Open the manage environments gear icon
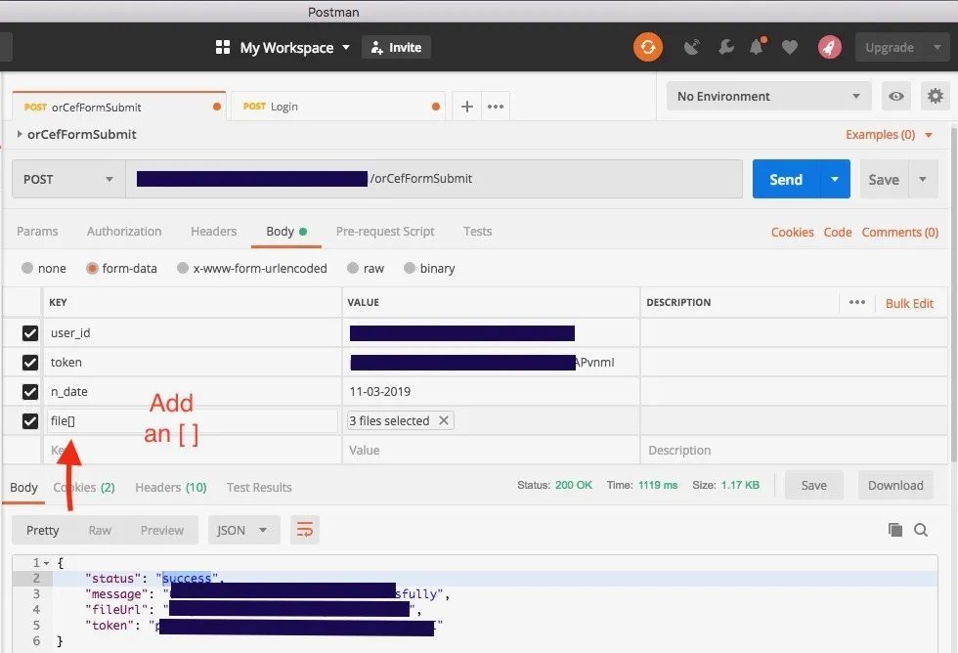The width and height of the screenshot is (958, 653). (935, 96)
